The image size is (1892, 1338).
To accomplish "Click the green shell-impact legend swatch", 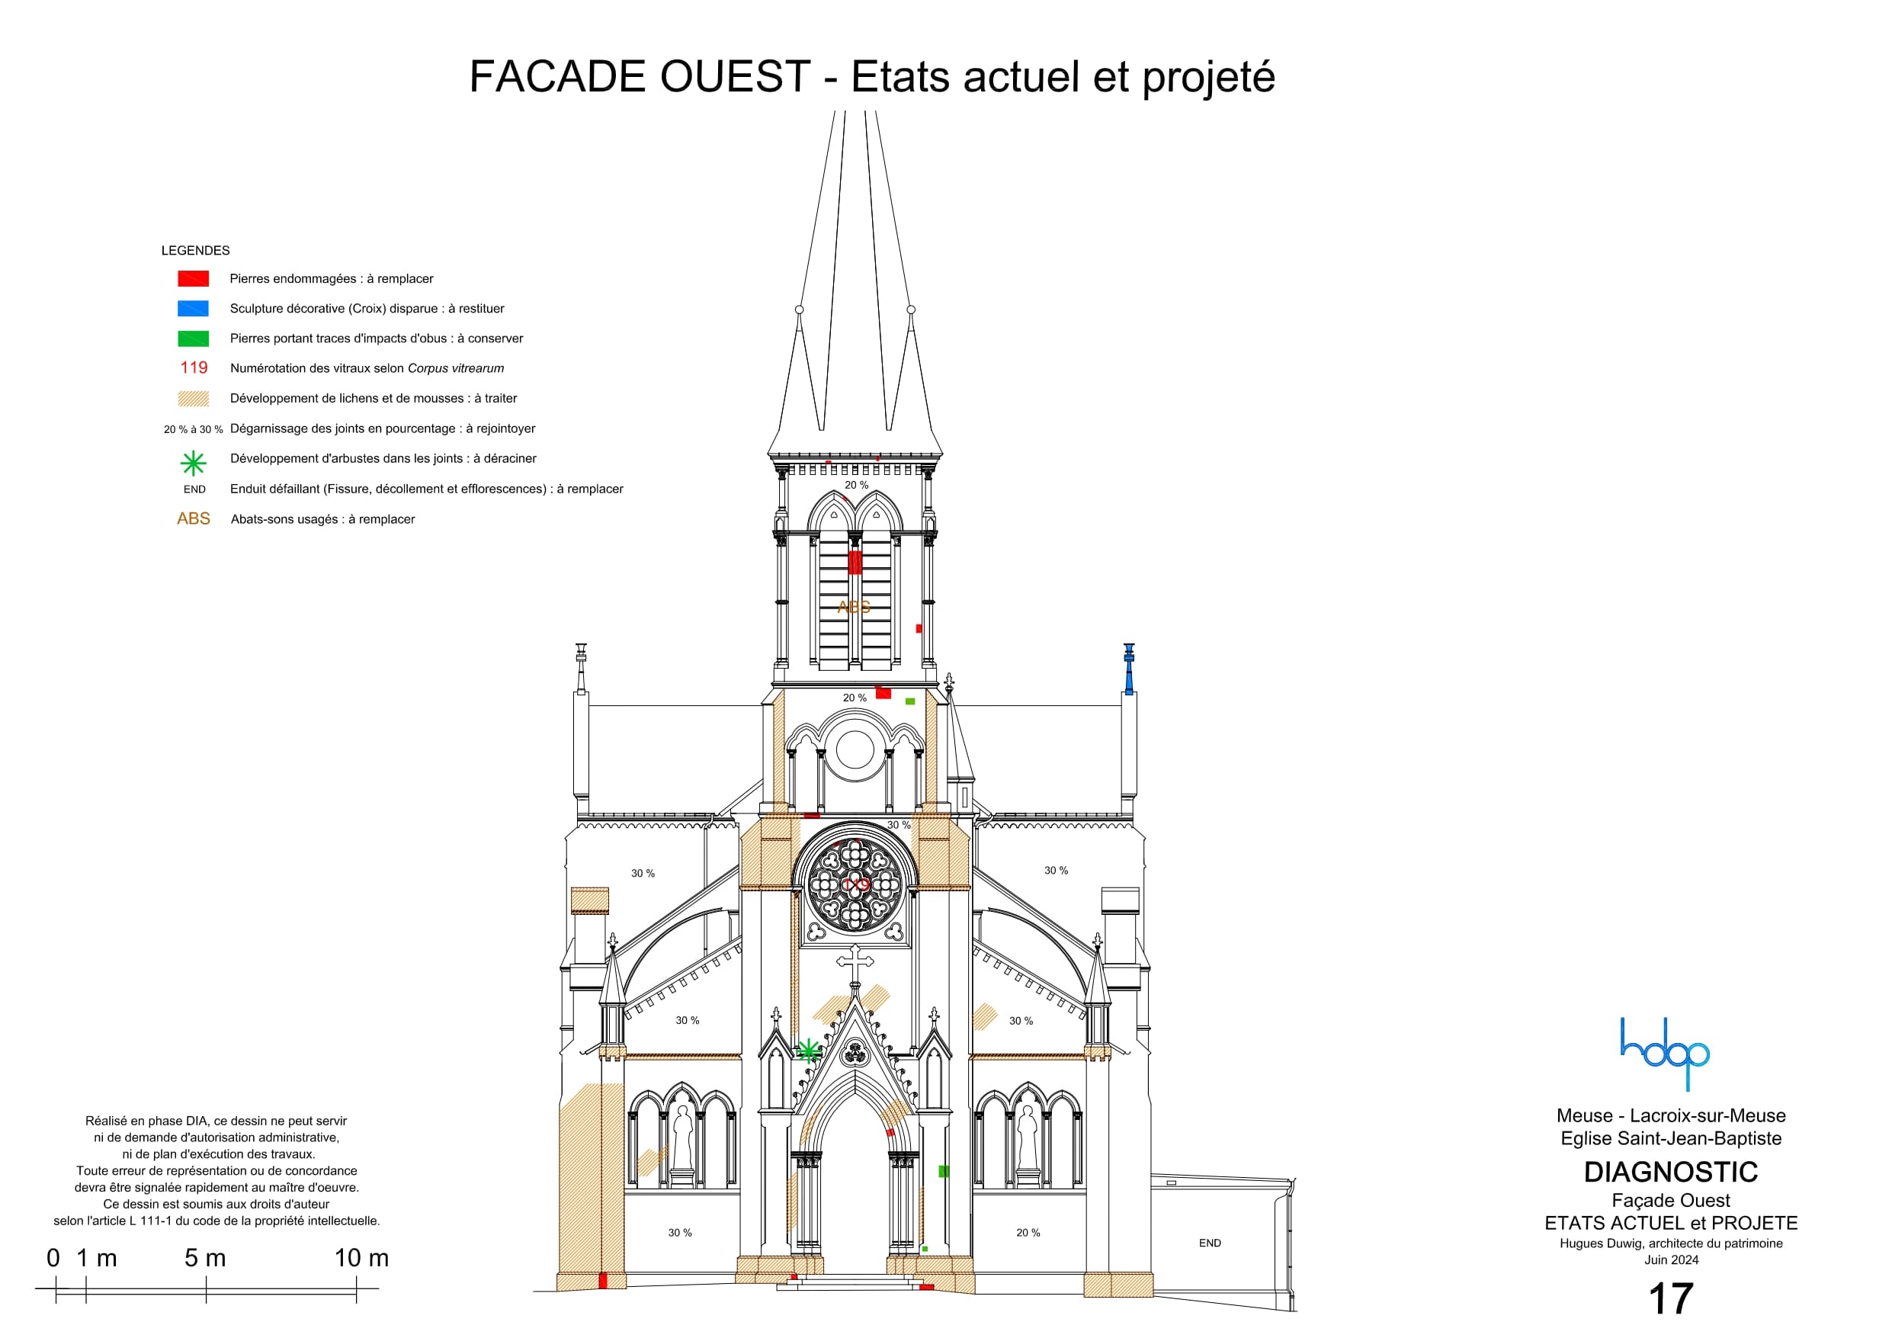I will click(x=193, y=339).
